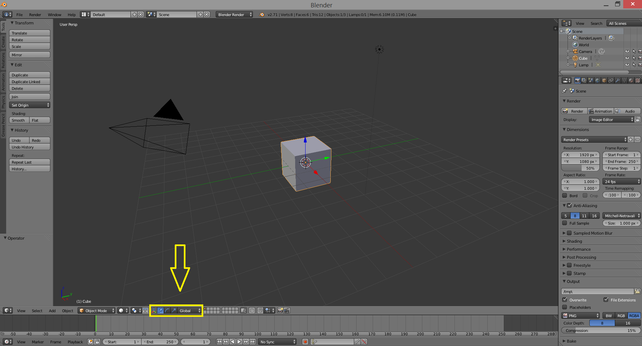This screenshot has height=346, width=642.
Task: Open the Window menu
Action: pyautogui.click(x=54, y=15)
